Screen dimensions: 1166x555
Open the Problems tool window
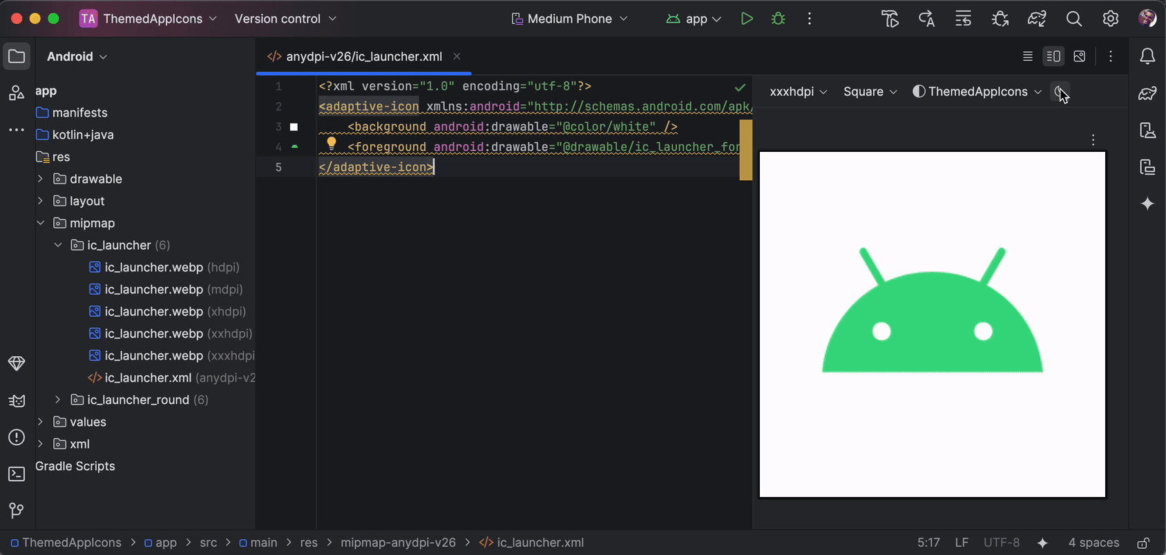(x=17, y=437)
